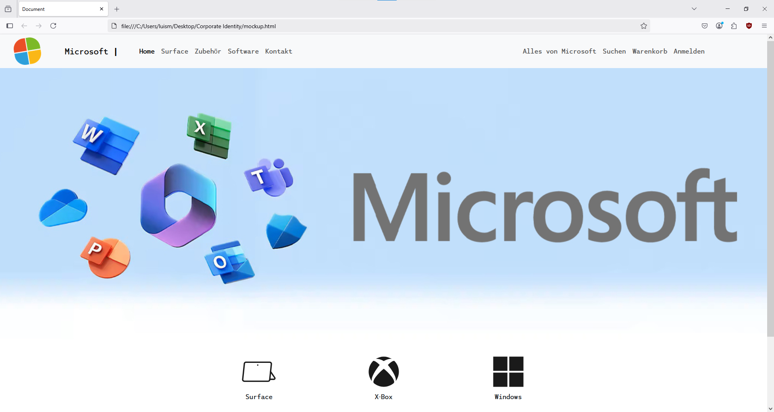Viewport: 774px width, 412px height.
Task: Open the Firefox application menu
Action: click(x=764, y=26)
